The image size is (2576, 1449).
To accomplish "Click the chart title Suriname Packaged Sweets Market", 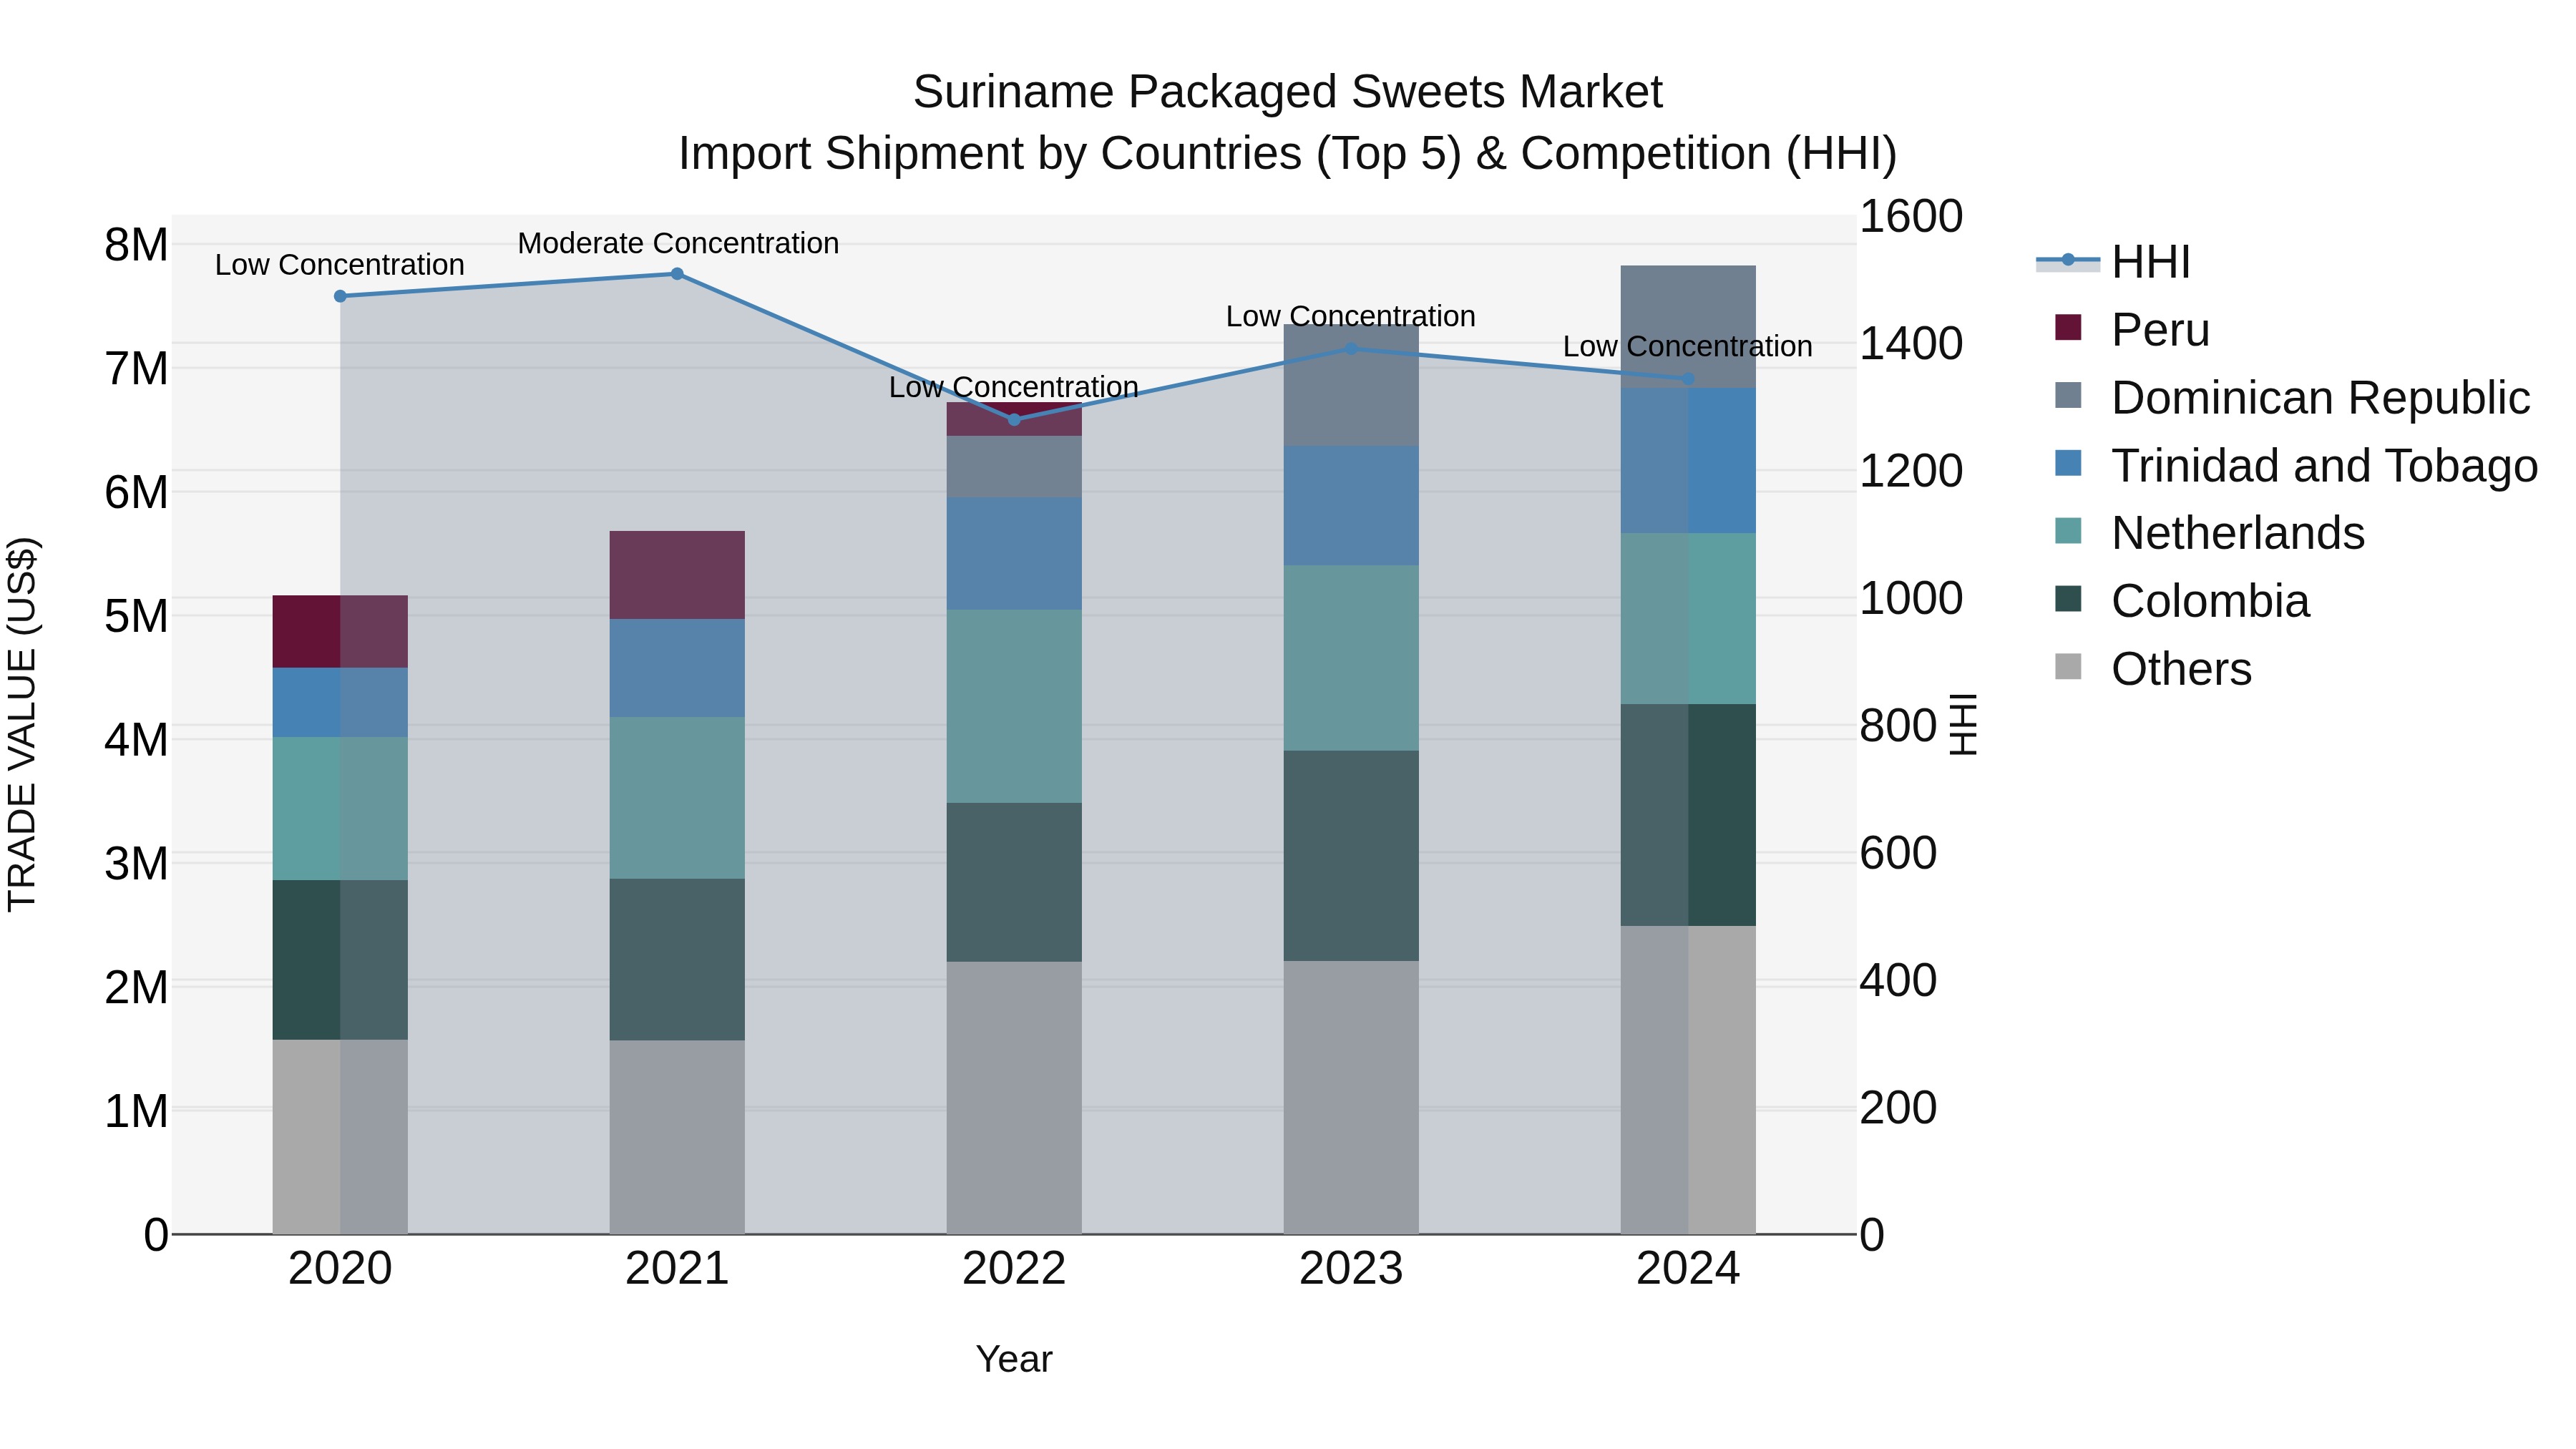I will click(1287, 92).
